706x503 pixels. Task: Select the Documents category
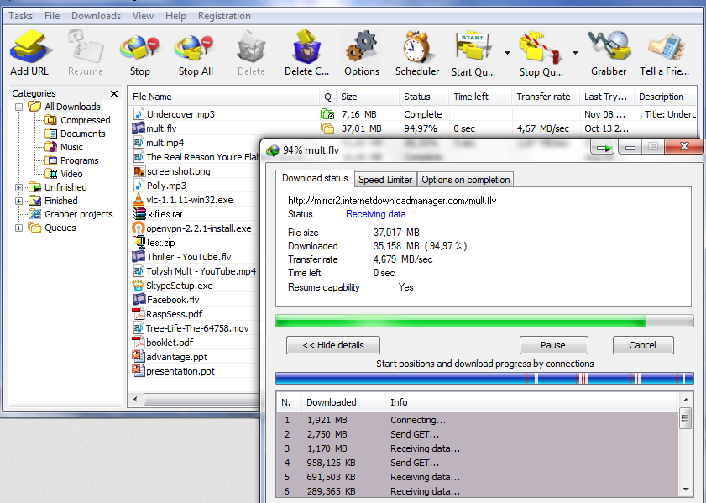tap(83, 134)
